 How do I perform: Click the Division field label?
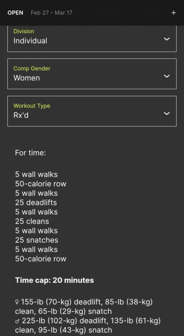pyautogui.click(x=24, y=31)
